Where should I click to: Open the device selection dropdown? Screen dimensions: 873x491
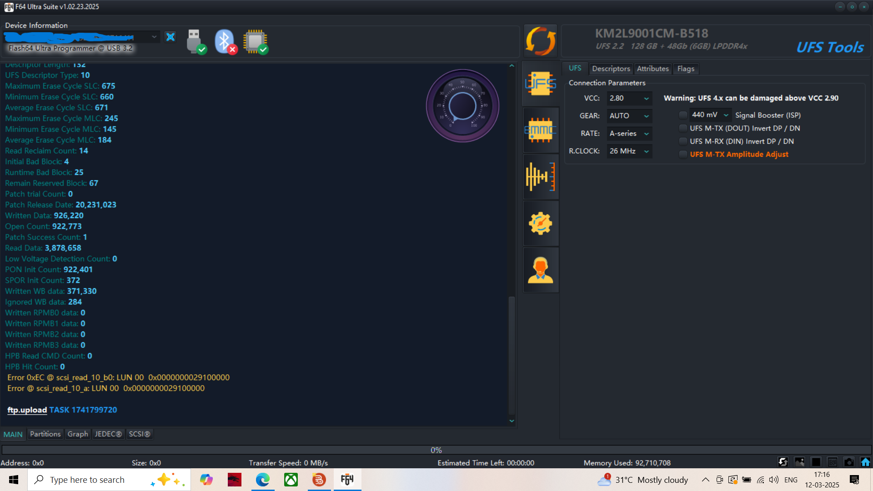click(82, 37)
